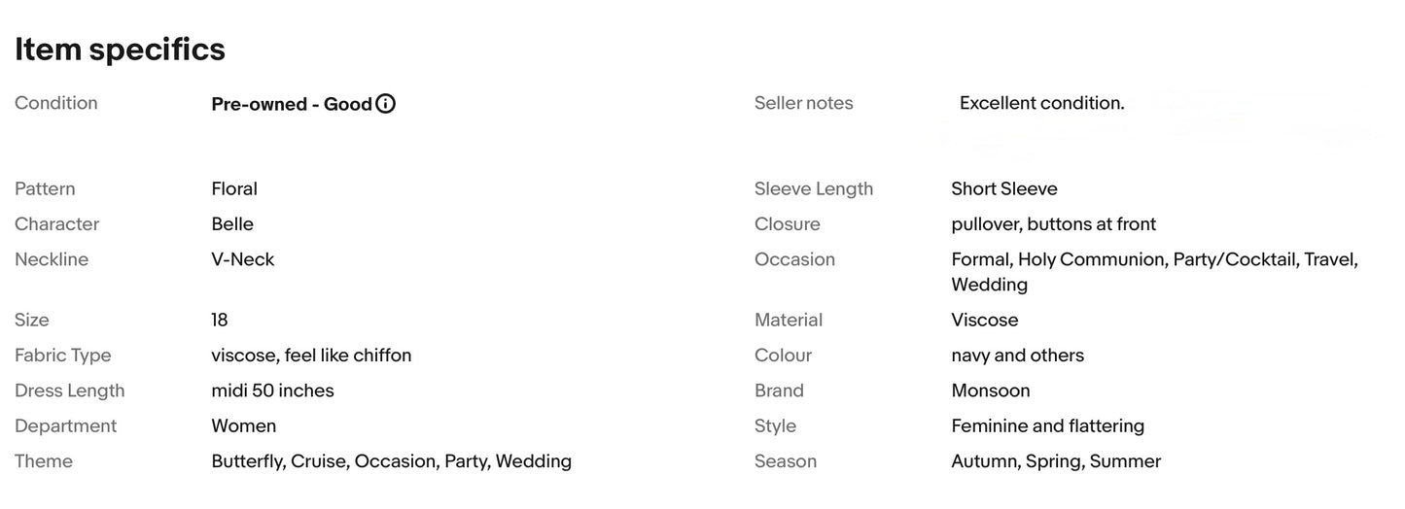Click the Short Sleeve value
Screen dimensions: 1405x509
[x=1004, y=188]
